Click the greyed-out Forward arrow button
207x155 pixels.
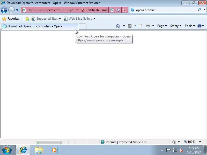pos(11,10)
